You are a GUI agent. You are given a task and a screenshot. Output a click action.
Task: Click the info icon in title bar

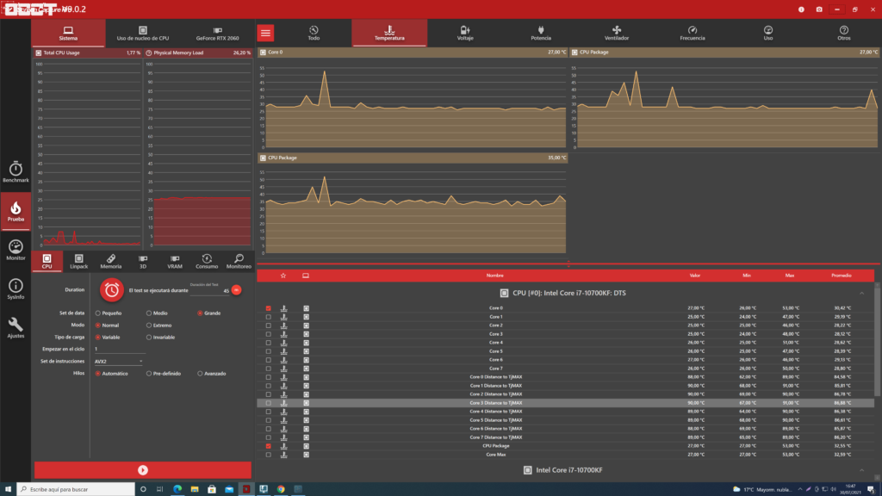point(801,9)
